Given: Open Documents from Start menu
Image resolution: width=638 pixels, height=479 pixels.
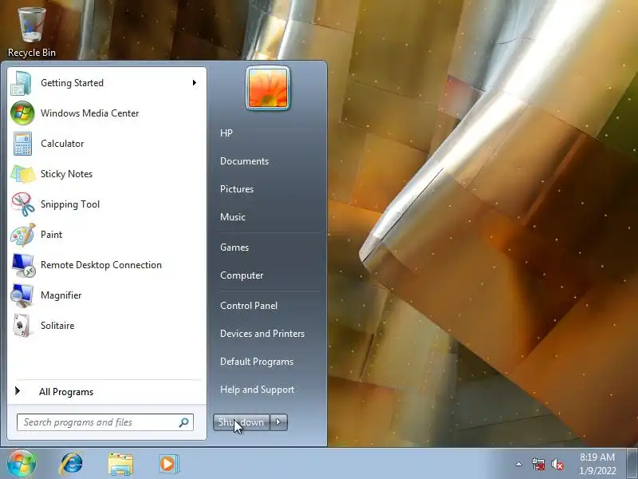Looking at the screenshot, I should [244, 161].
